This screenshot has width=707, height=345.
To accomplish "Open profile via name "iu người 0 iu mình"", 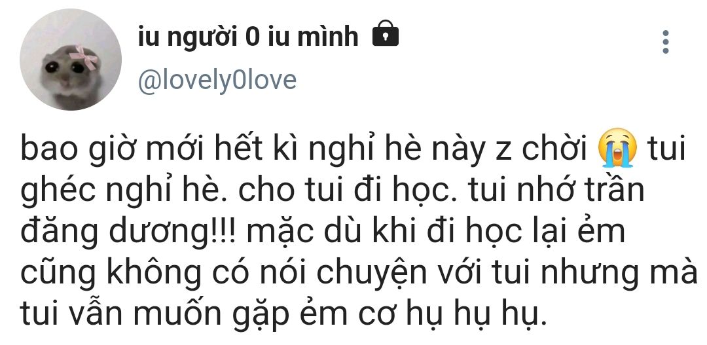I will point(249,37).
